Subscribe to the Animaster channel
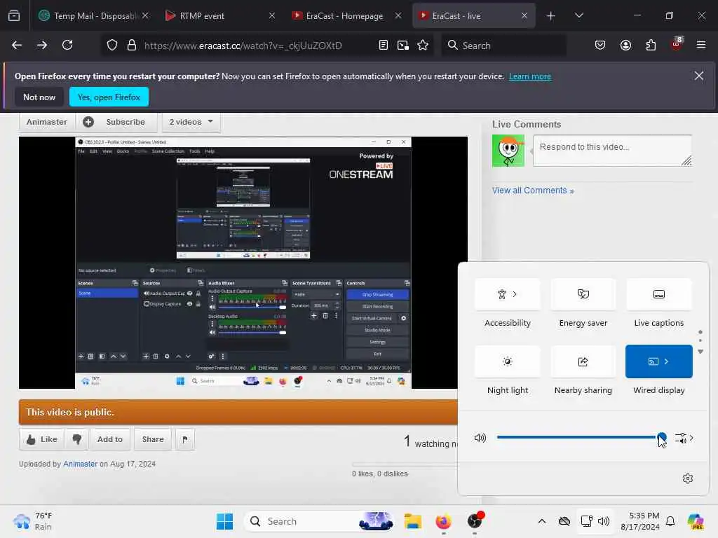718x538 pixels. point(116,122)
